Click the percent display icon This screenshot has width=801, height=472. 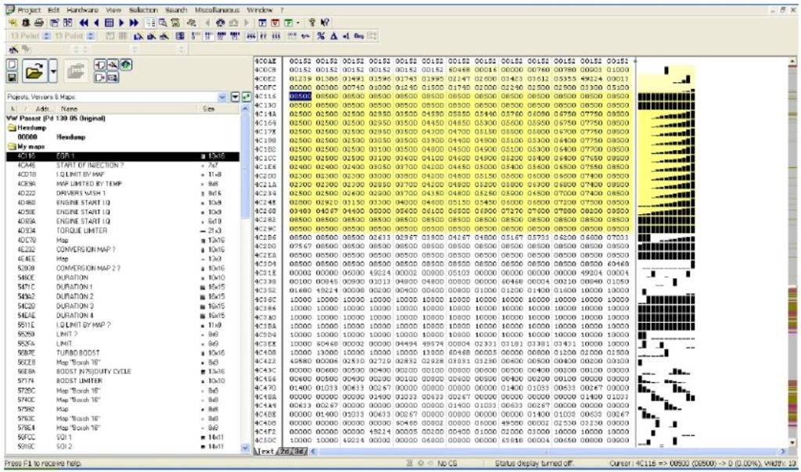[321, 36]
